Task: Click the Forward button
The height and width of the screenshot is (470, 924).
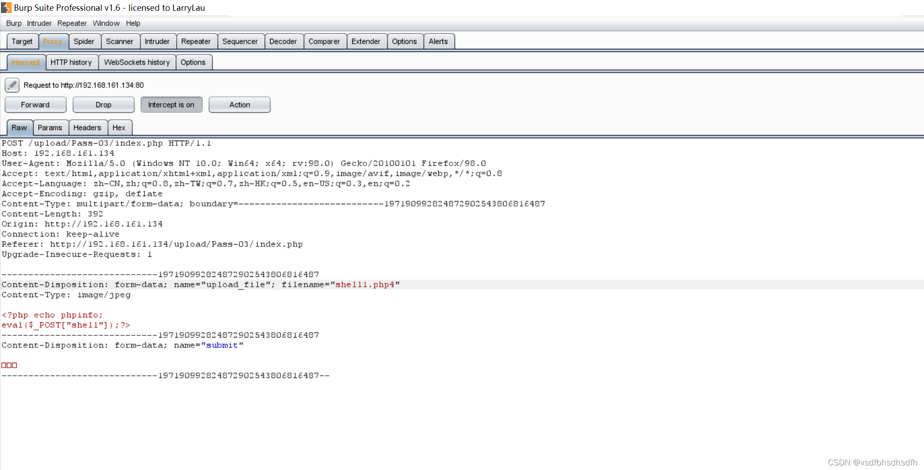Action: point(35,105)
